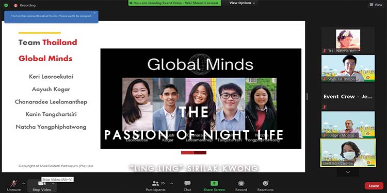Click the green Share Screen icon
Screen dimensions: 387x193
coord(214,183)
